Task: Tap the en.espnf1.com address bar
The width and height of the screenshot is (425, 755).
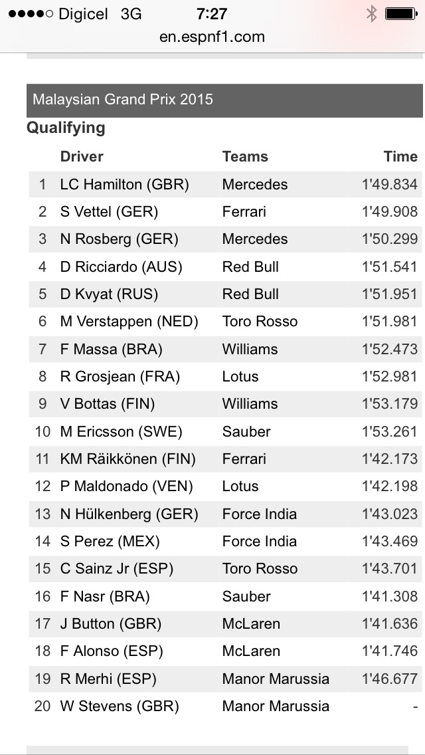Action: (212, 37)
